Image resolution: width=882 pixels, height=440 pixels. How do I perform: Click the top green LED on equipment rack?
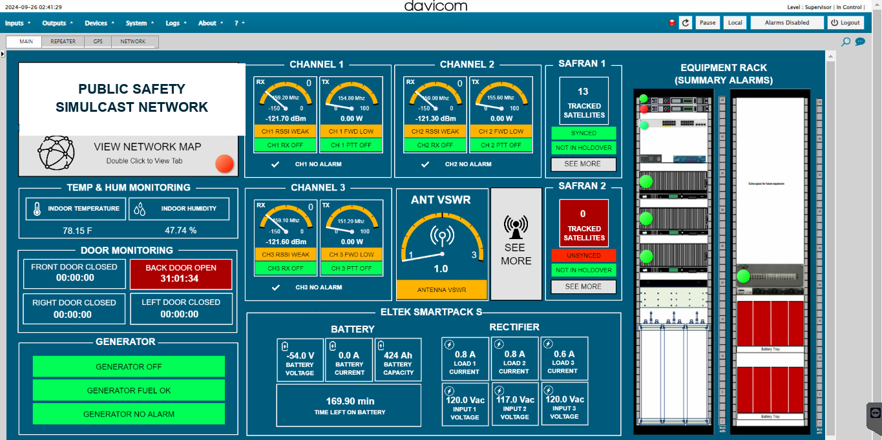(x=643, y=99)
